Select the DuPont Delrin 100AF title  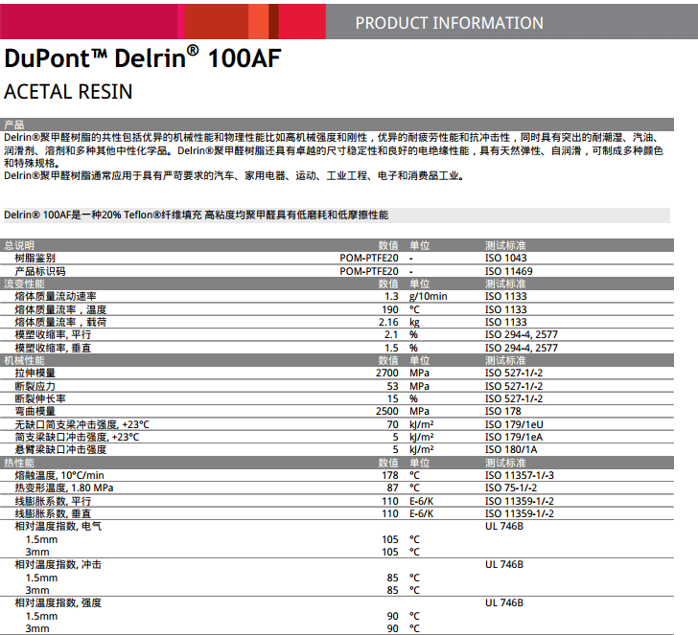tap(143, 57)
